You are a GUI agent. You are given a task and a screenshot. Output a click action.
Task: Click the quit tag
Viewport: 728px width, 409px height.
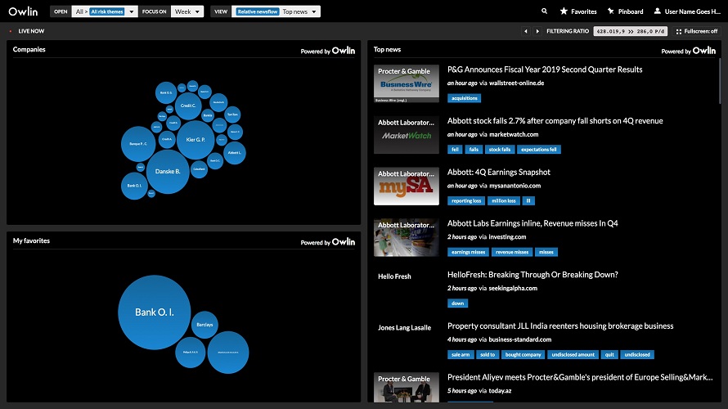(609, 355)
